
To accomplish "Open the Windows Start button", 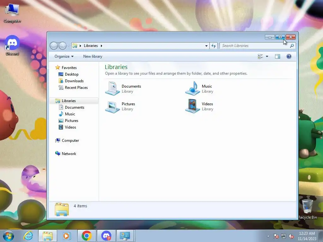I will click(9, 236).
